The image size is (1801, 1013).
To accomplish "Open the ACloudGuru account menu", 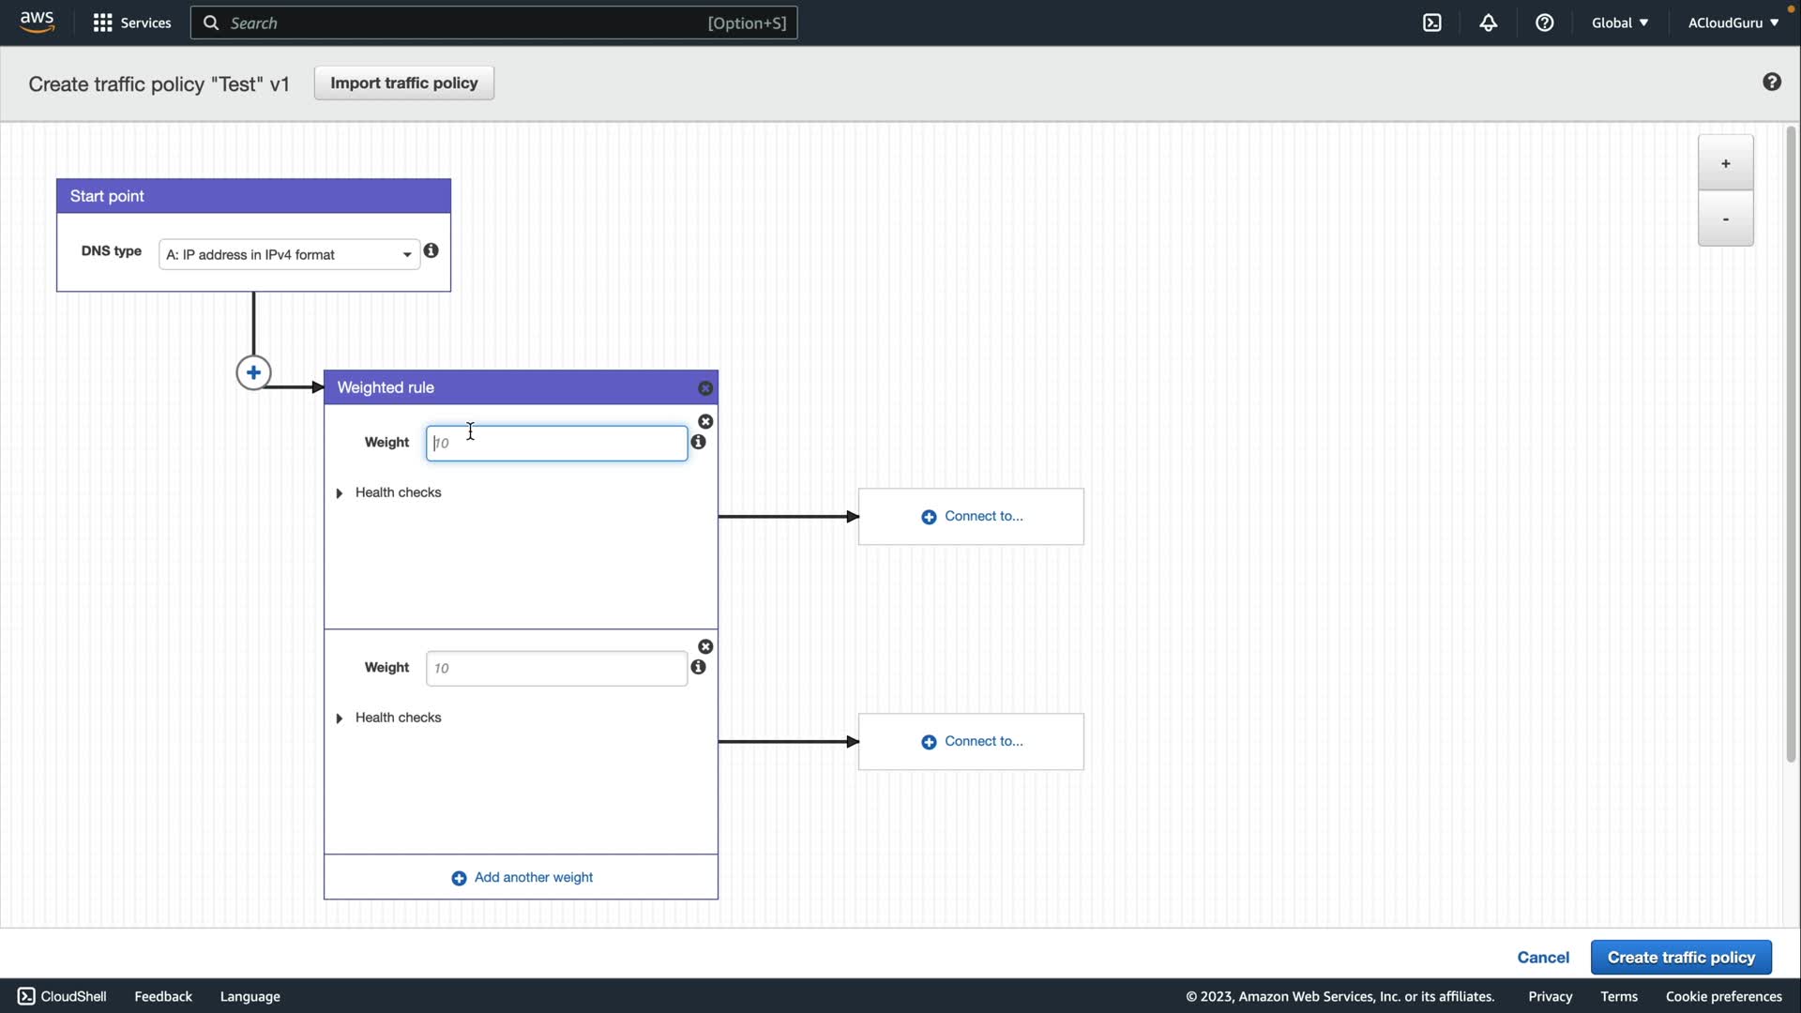I will click(x=1733, y=23).
